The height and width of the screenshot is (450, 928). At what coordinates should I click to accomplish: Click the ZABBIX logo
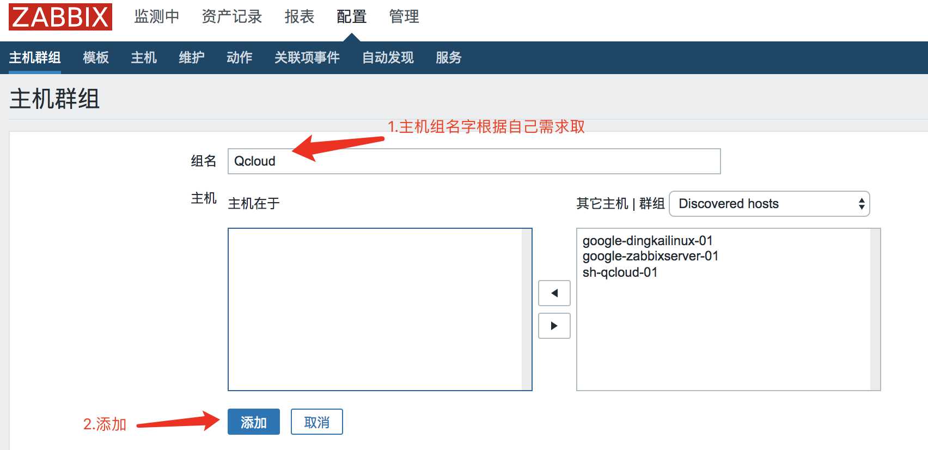coord(60,16)
